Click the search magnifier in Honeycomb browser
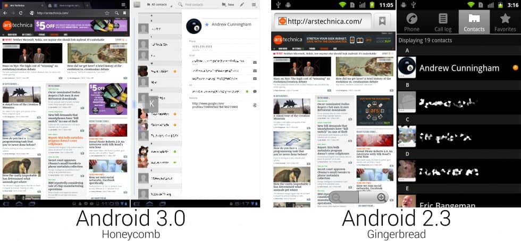Viewport: 521px width, 241px height. click(116, 13)
